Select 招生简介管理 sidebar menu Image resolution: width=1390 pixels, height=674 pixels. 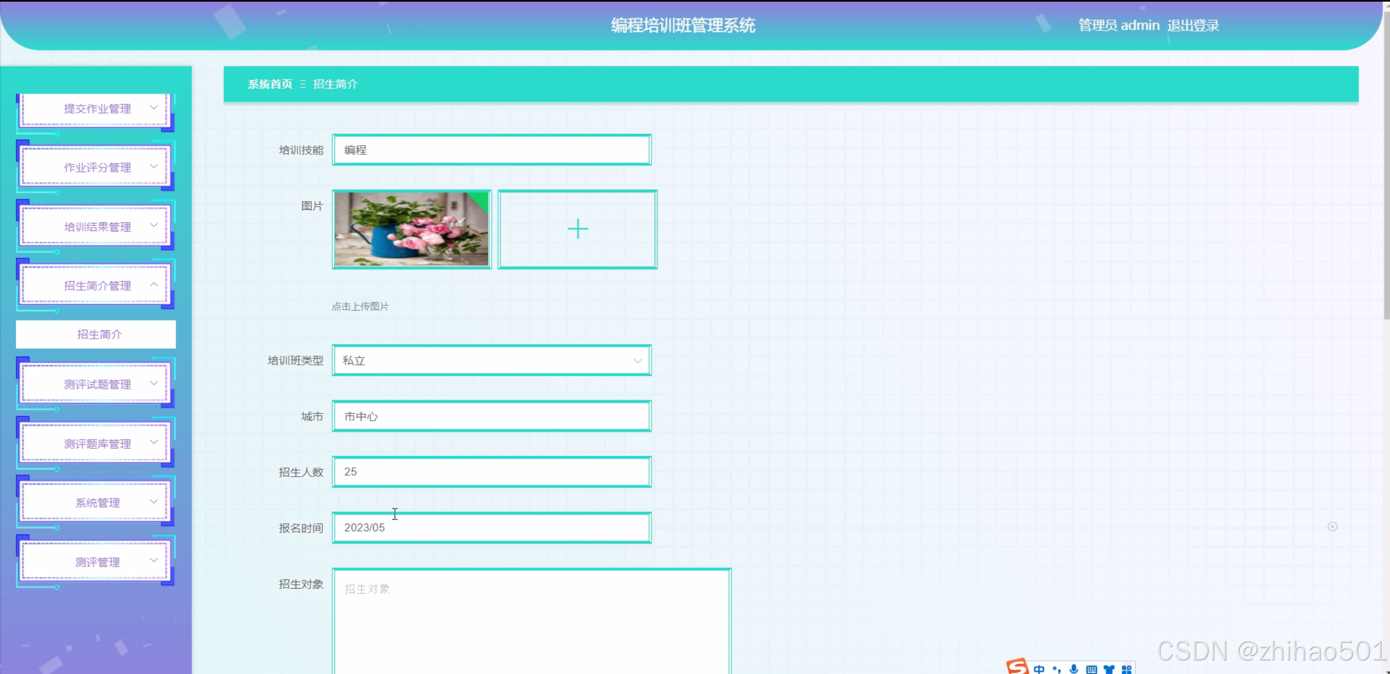[95, 285]
